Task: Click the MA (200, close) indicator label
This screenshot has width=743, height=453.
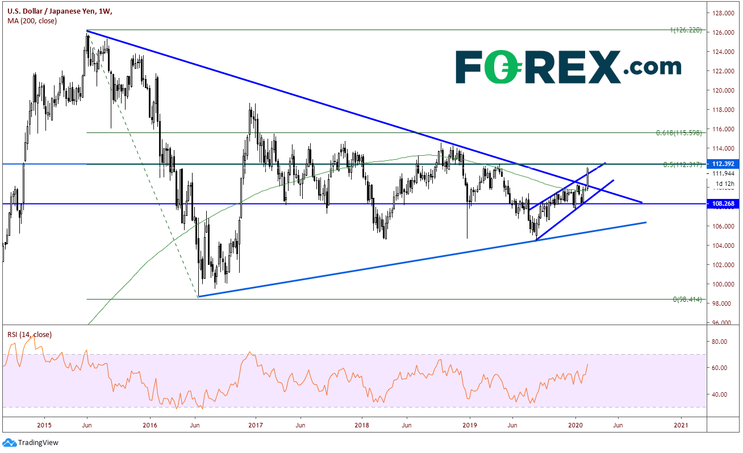Action: tap(32, 20)
